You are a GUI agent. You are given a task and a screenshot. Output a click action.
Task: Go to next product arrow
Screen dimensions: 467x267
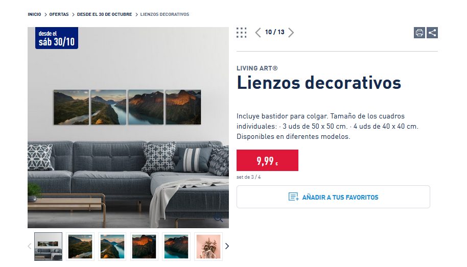point(291,33)
